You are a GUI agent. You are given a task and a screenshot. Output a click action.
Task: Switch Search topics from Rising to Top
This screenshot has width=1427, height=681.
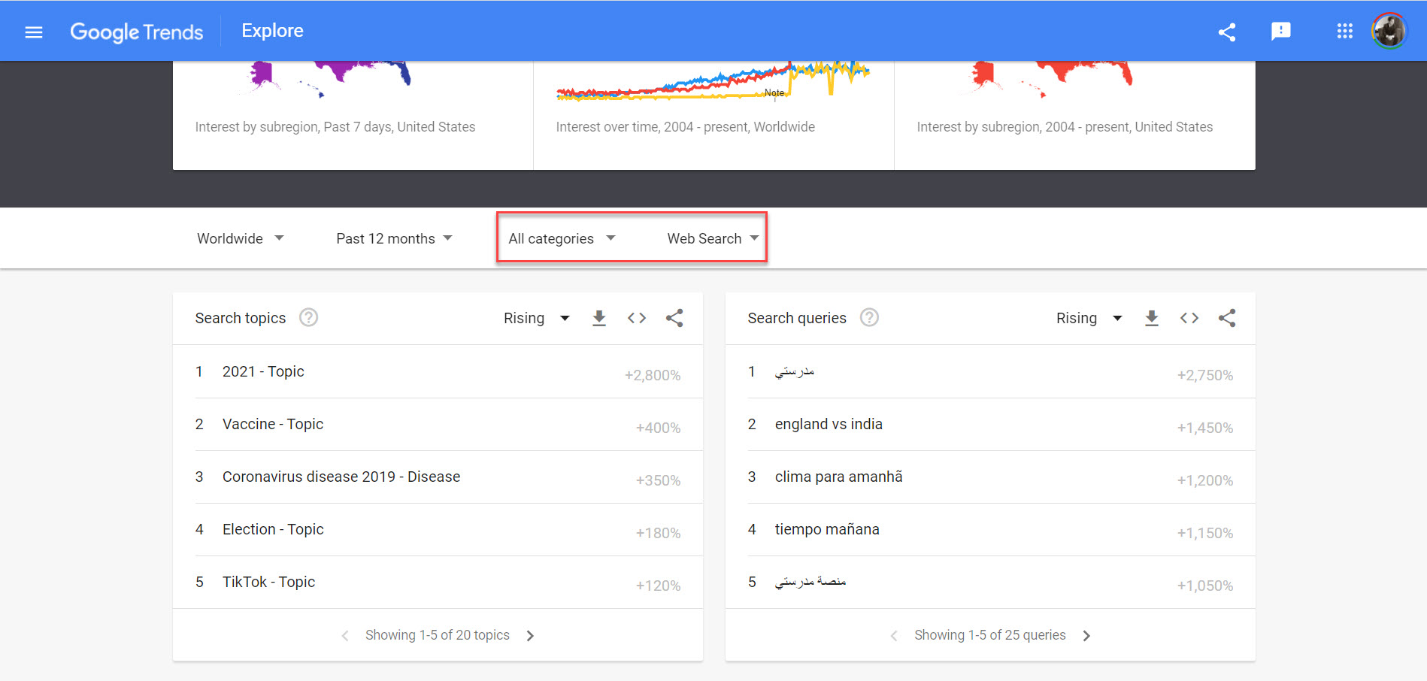tap(535, 318)
